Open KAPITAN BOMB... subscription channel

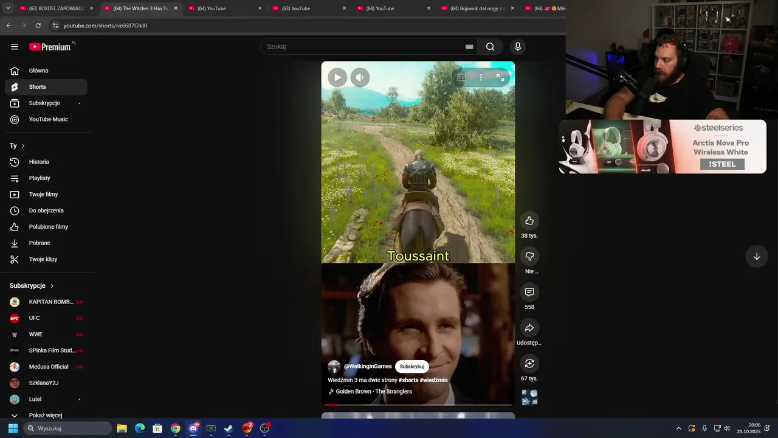pos(46,302)
